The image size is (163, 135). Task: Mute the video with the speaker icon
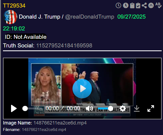point(89,109)
